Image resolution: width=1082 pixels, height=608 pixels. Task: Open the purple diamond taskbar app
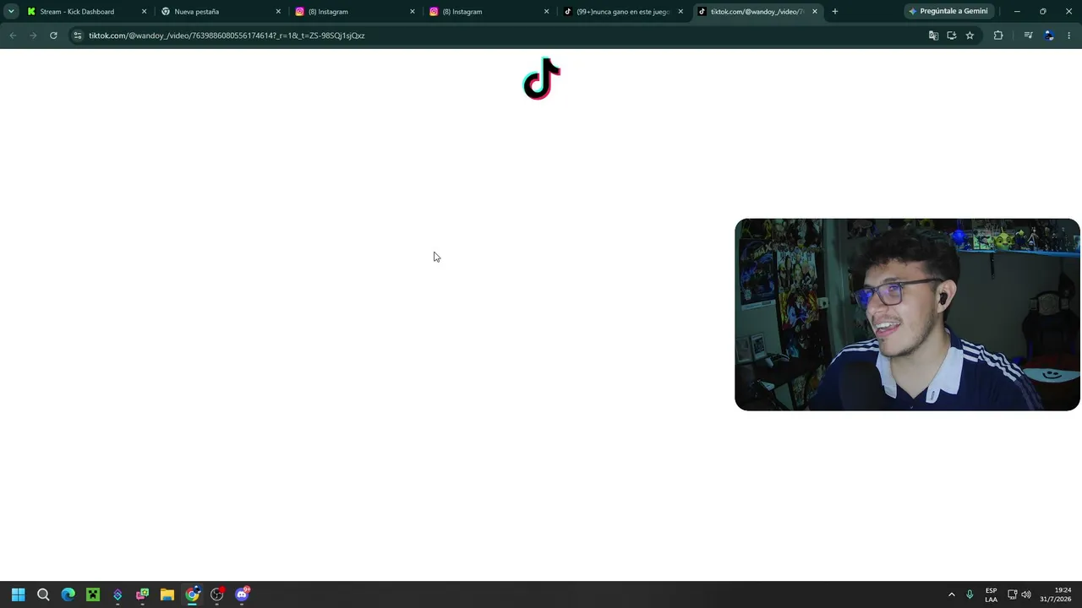coord(117,594)
